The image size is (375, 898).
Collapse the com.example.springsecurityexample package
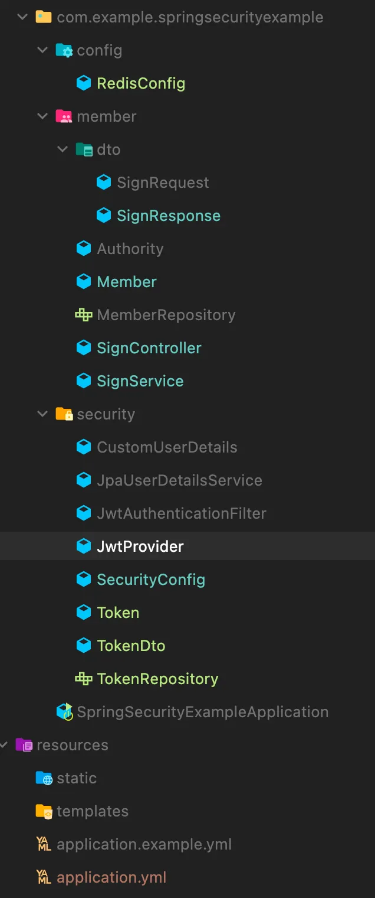click(22, 17)
